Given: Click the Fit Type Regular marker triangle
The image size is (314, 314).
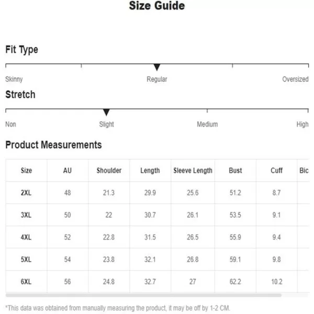Looking at the screenshot, I should [157, 68].
